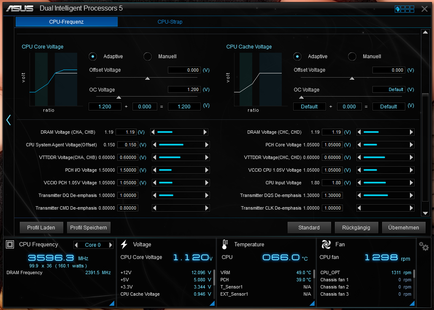Click CPU Core Offset Voltage input field
Screen dimensions: 434x310
coord(184,70)
